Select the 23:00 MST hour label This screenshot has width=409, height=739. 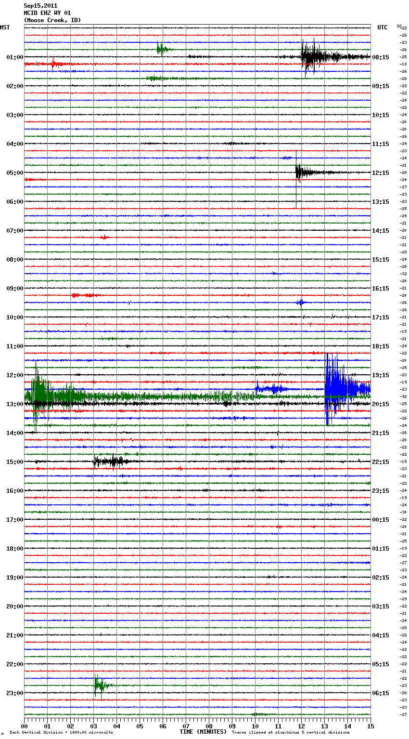(14, 693)
